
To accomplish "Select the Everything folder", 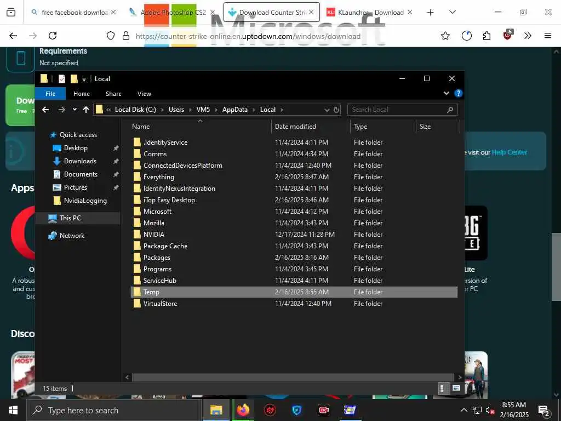I will coord(158,177).
